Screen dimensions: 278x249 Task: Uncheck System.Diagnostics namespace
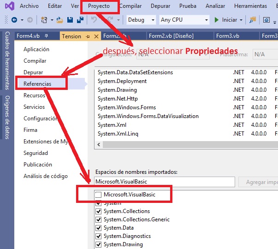[98, 236]
